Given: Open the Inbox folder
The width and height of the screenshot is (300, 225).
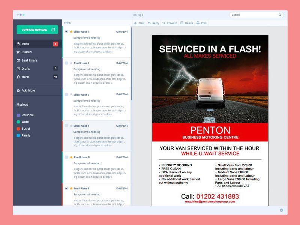Looking at the screenshot, I should click(37, 44).
